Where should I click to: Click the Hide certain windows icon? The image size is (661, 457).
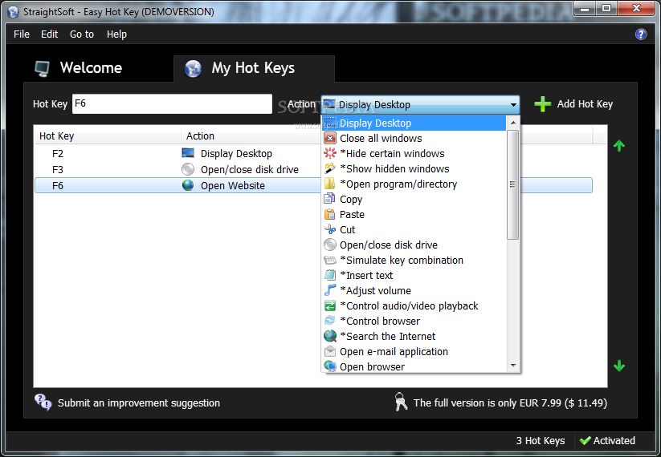(x=329, y=153)
